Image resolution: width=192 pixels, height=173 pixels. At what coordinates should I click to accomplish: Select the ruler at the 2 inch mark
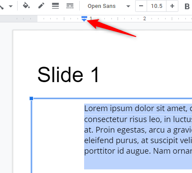[144, 18]
